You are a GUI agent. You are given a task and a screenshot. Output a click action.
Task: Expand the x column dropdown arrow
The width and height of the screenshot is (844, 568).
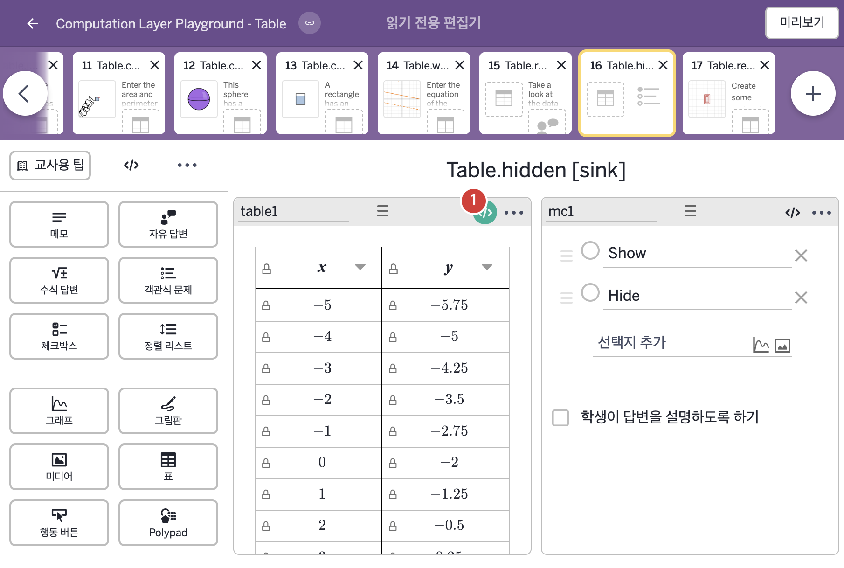(x=360, y=267)
